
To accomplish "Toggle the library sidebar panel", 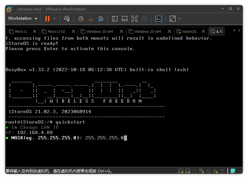I will [115, 19].
